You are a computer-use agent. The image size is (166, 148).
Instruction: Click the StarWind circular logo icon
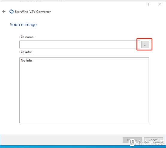[x=11, y=11]
